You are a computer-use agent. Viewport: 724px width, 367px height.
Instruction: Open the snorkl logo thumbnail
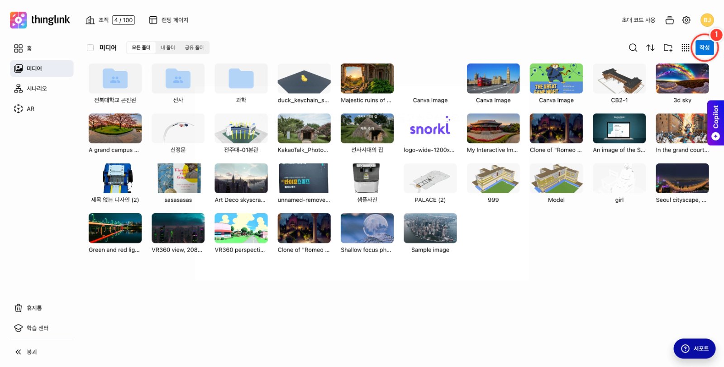[x=430, y=129]
